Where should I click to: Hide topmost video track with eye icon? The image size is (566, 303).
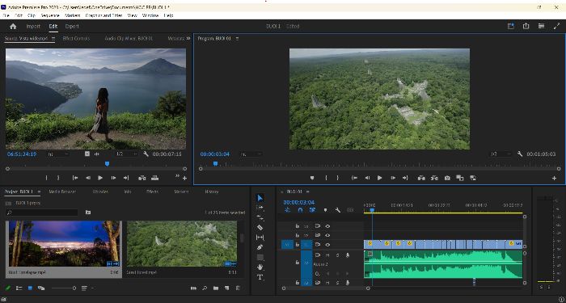[327, 226]
